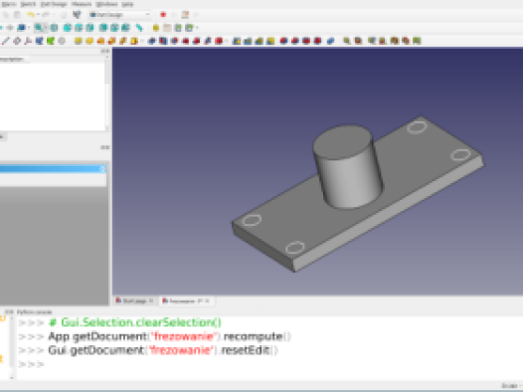Open the Macro menu
The height and width of the screenshot is (392, 523).
coord(8,4)
